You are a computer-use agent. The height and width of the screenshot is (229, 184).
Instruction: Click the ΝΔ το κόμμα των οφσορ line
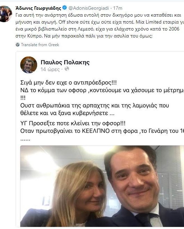[102, 91]
